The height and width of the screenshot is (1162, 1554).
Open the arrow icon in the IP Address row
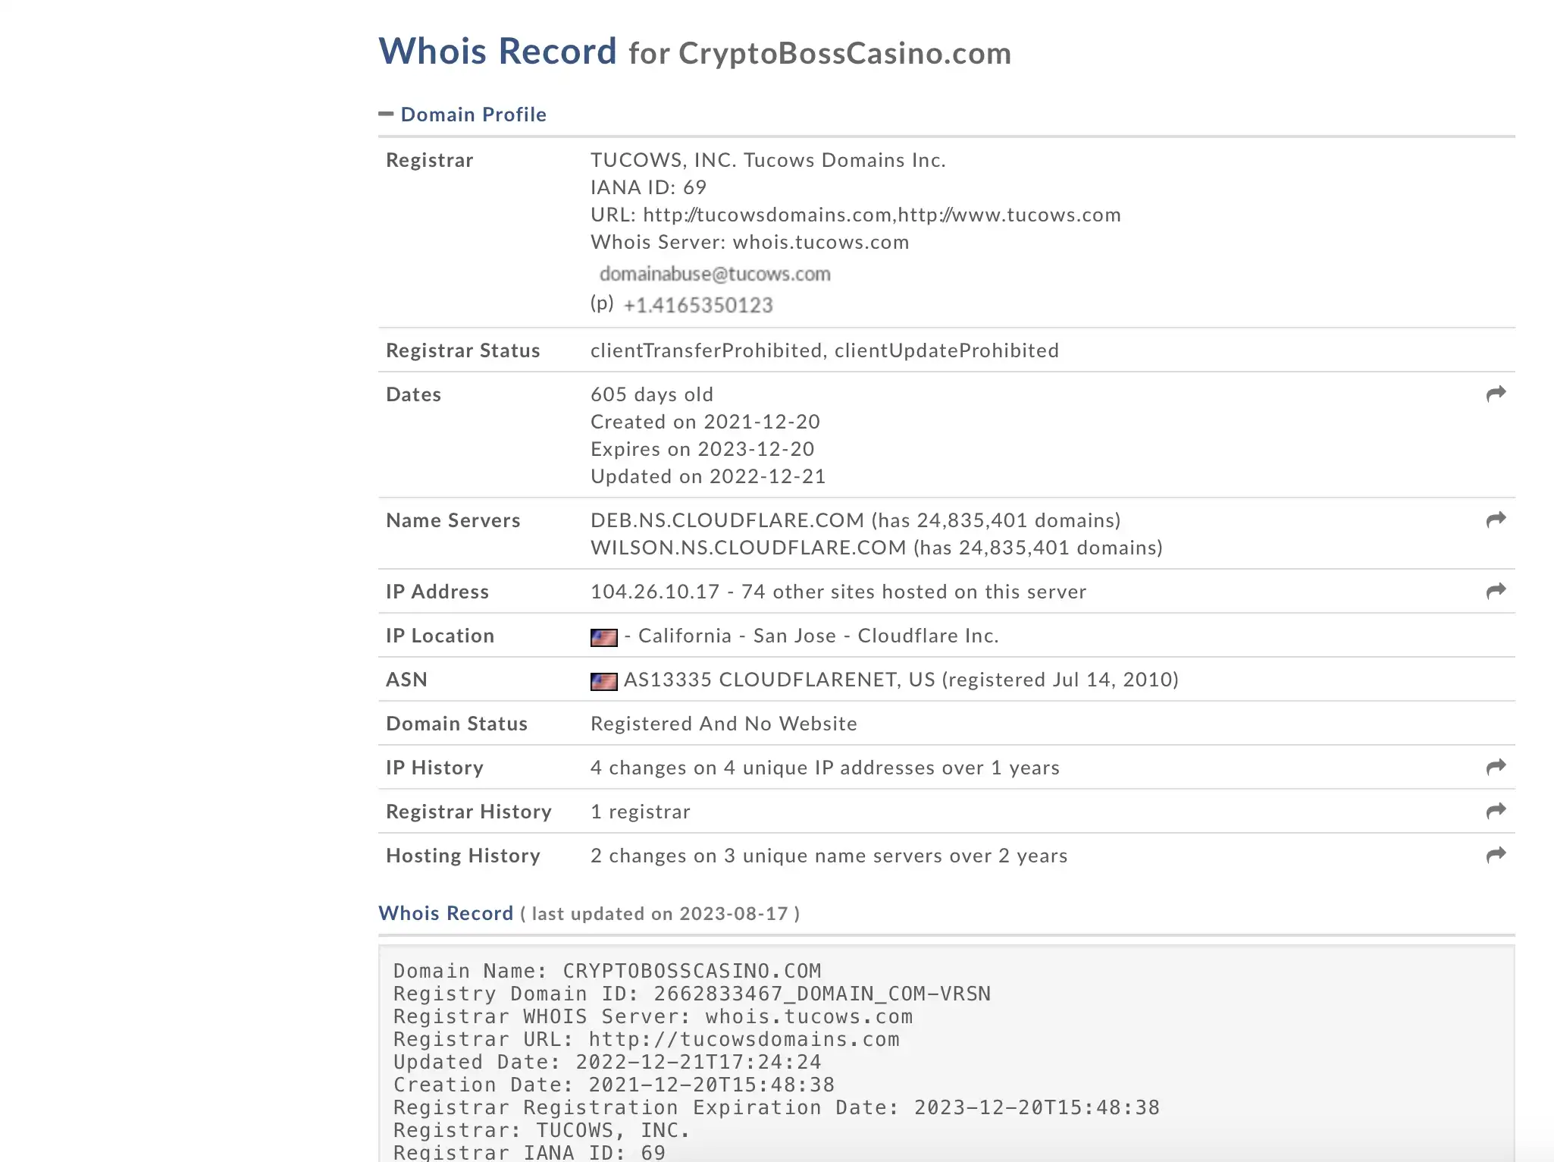pos(1496,591)
